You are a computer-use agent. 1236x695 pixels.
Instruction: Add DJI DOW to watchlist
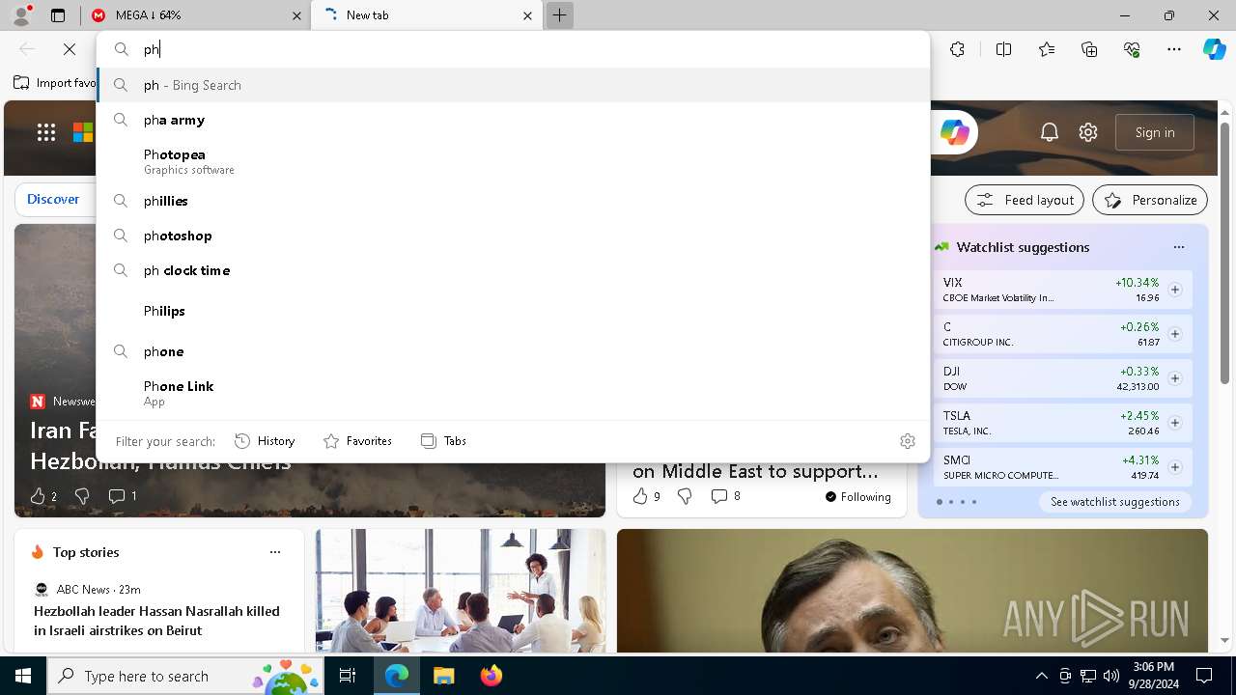coord(1175,378)
